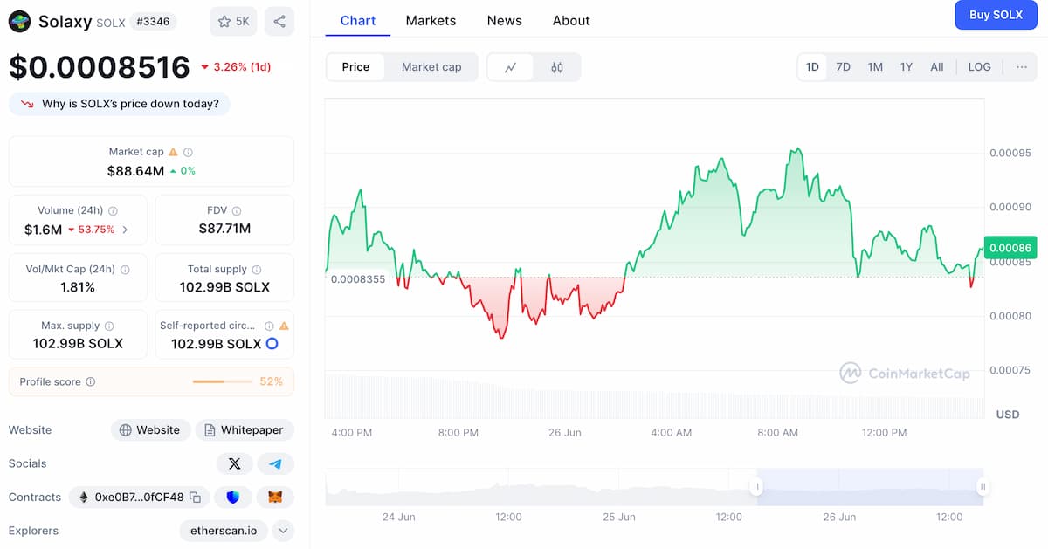Click the contract address 0xe0B7...0fCF48
The width and height of the screenshot is (1048, 549).
[x=139, y=498]
